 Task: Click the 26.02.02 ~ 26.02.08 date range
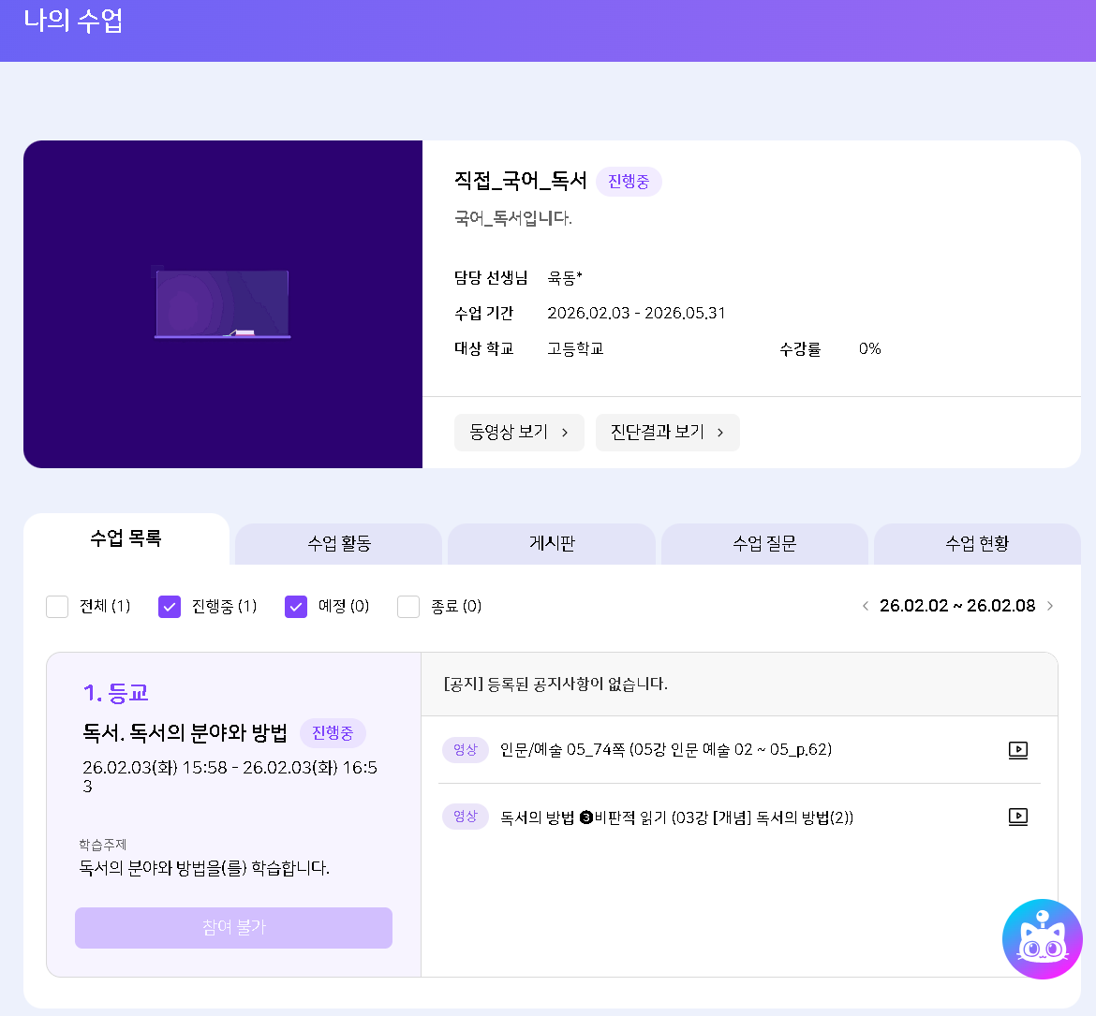coord(957,606)
